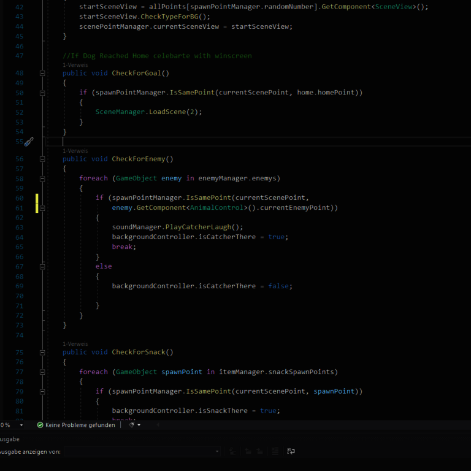Click the screwdriver quick actions icon on line 55

pos(28,142)
